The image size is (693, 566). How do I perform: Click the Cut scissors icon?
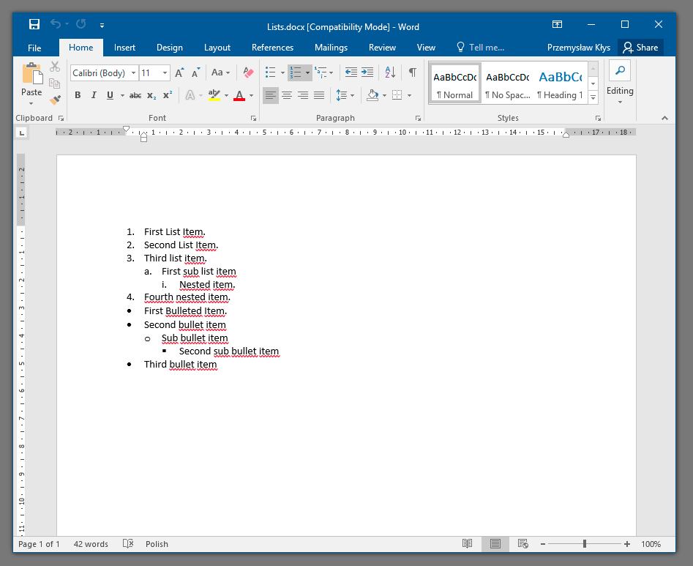pos(55,67)
